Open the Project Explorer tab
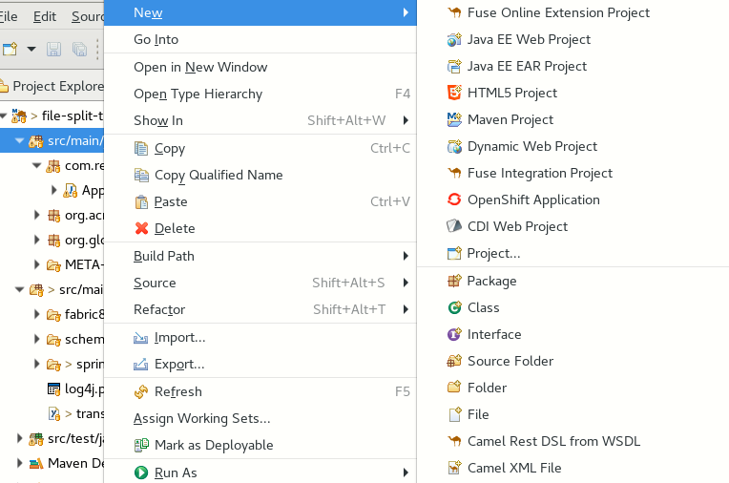This screenshot has width=729, height=483. 52,86
